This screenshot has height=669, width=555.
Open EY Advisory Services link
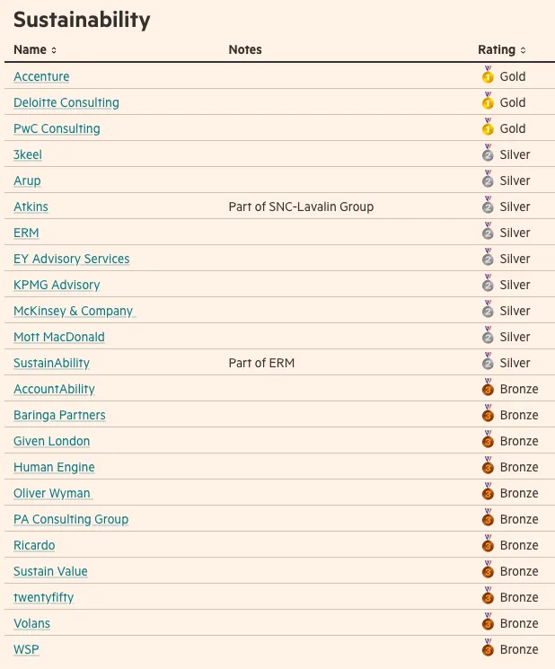(72, 259)
